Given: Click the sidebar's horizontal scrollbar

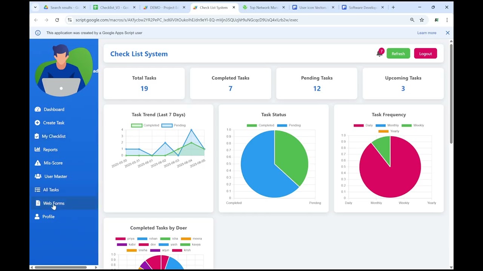Looking at the screenshot, I should pos(61,267).
